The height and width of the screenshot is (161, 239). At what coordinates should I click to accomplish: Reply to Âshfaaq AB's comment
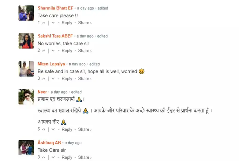coord(67,157)
